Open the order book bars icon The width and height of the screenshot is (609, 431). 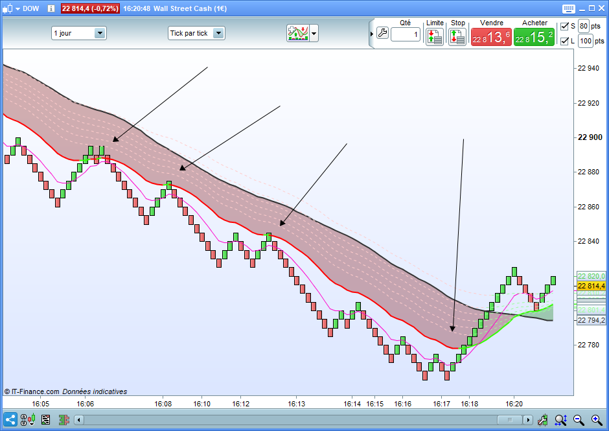[x=64, y=420]
